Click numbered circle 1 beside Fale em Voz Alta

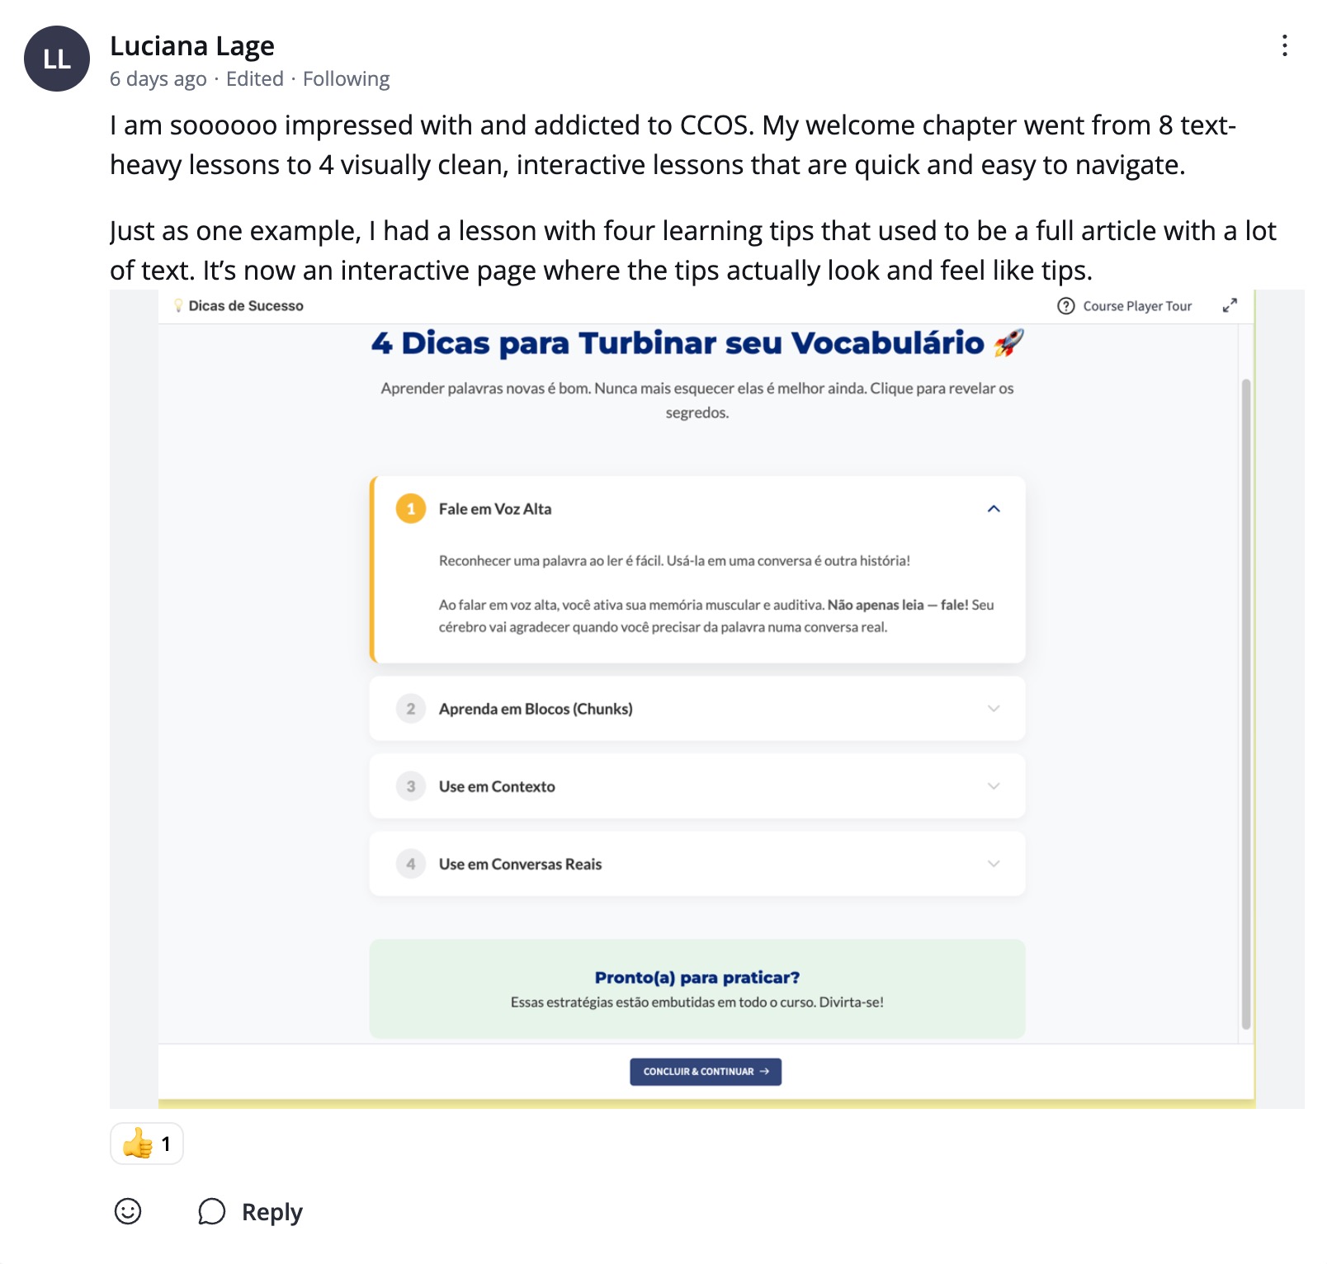410,509
